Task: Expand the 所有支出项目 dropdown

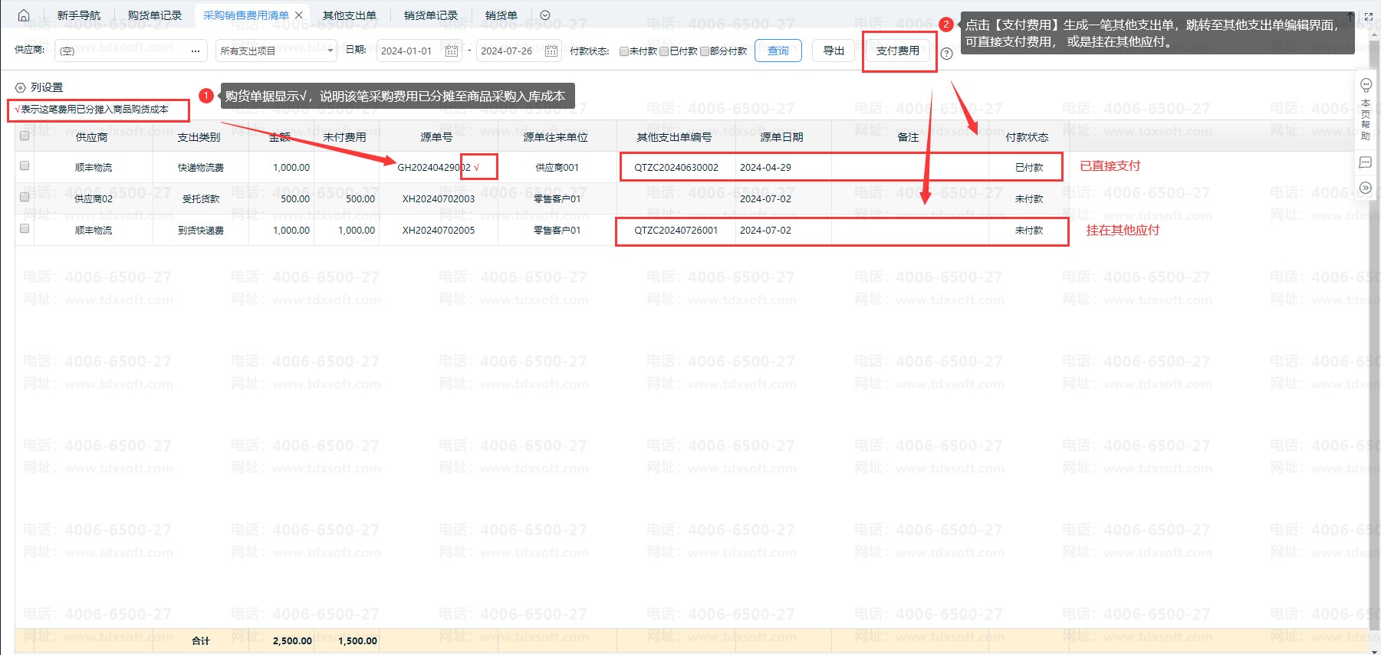Action: pos(330,51)
